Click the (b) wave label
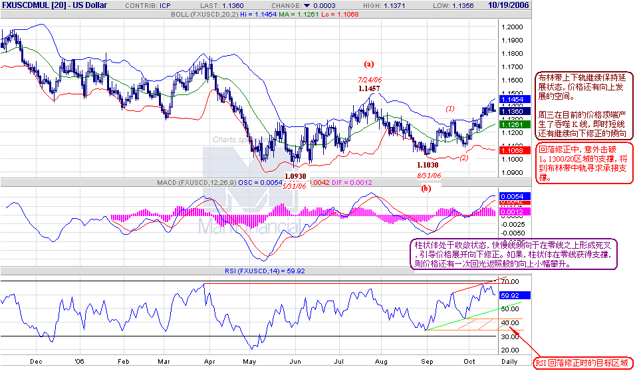637x387 pixels. [x=426, y=188]
